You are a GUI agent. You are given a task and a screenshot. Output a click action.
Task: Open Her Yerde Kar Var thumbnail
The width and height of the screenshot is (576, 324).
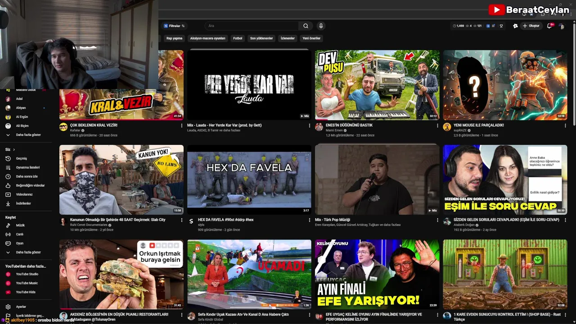point(249,85)
